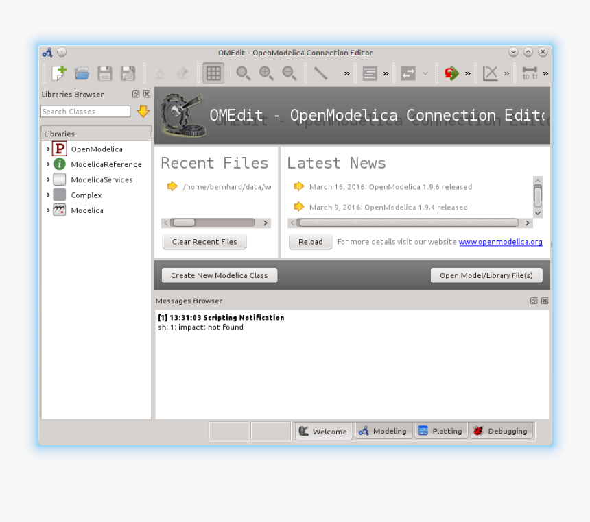Open news OpenModelica 1.9.6 released

tap(390, 187)
